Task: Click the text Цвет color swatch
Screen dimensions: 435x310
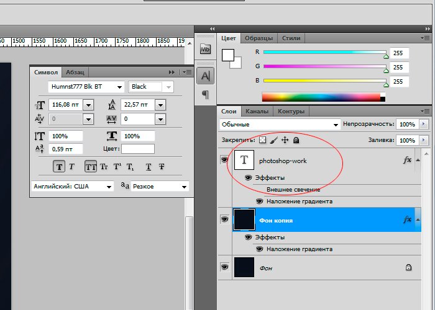Action: tap(137, 149)
